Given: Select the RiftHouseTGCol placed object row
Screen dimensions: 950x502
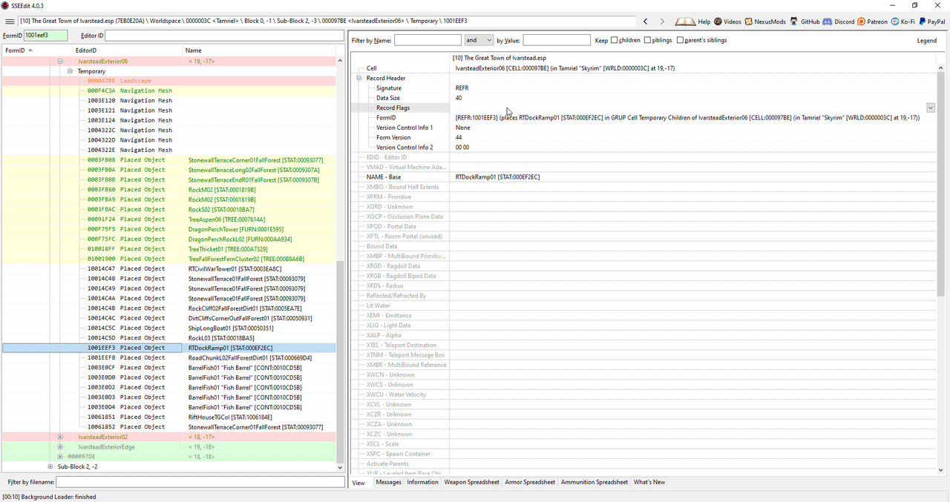Looking at the screenshot, I should click(x=169, y=417).
